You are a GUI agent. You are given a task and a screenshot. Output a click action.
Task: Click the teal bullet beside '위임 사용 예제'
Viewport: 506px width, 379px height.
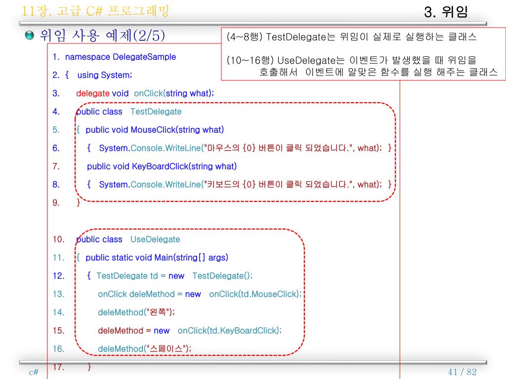[29, 35]
